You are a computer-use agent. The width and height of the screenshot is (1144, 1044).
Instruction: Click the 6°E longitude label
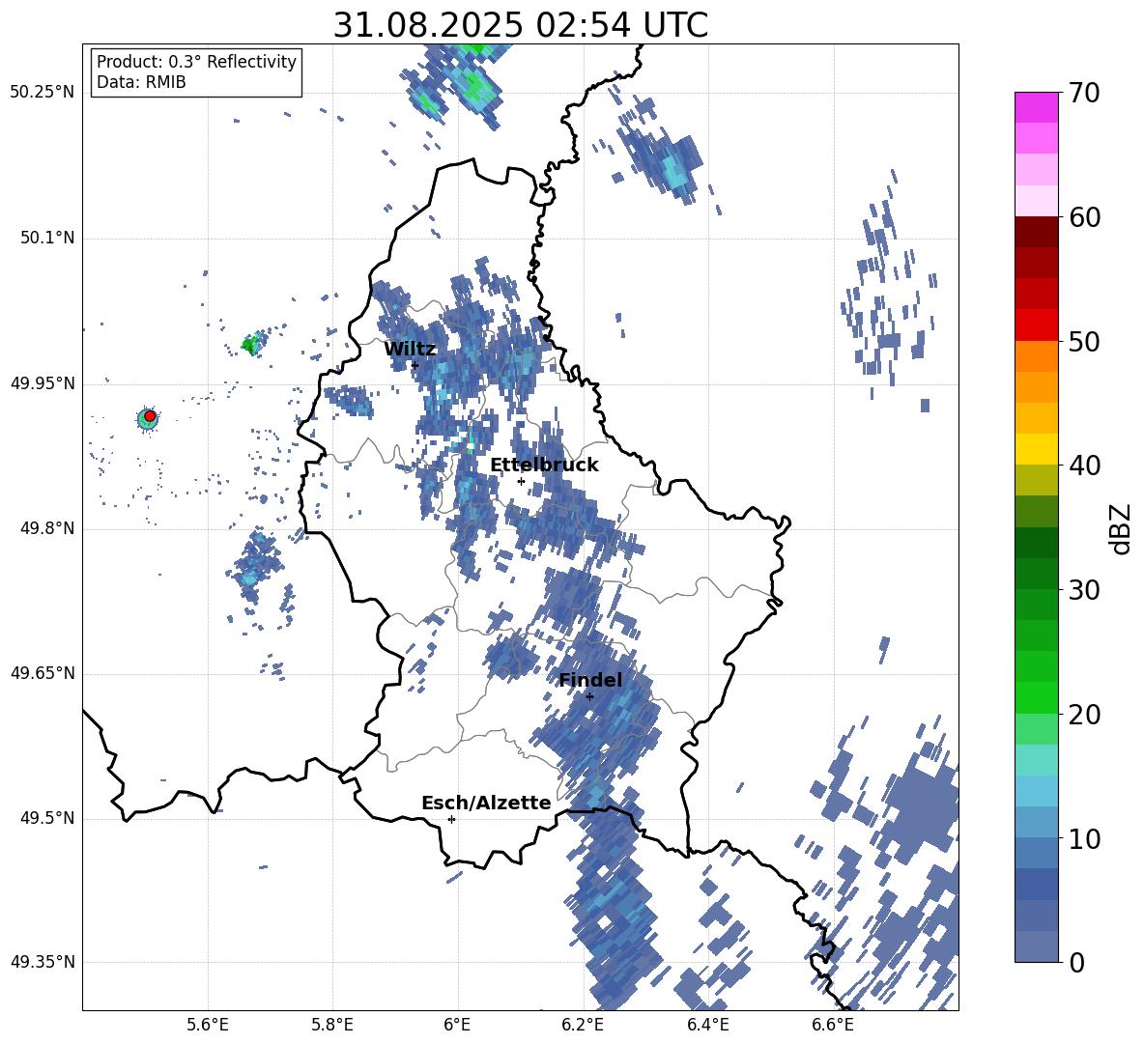point(457,1025)
